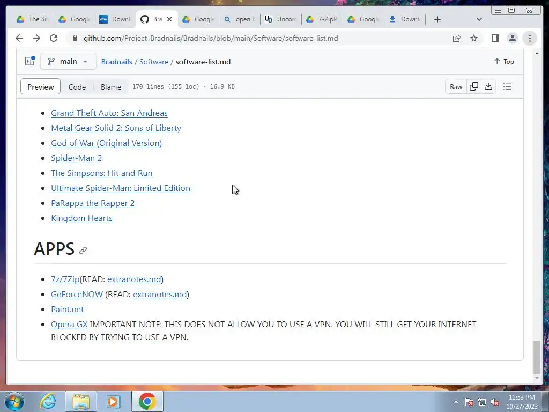This screenshot has width=549, height=412.
Task: Open the network tray icon
Action: (482, 402)
